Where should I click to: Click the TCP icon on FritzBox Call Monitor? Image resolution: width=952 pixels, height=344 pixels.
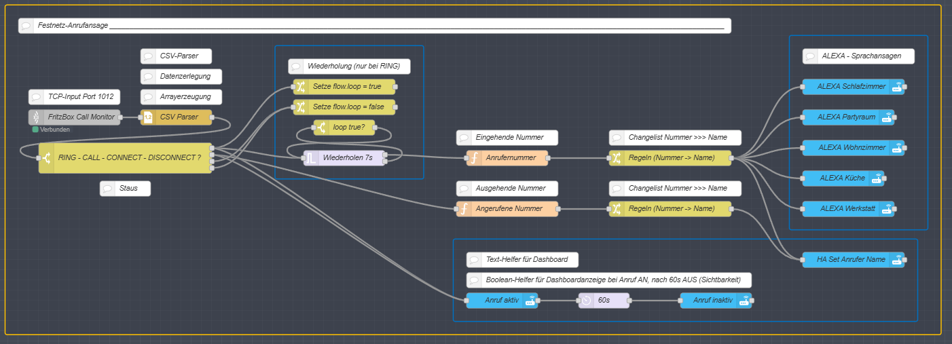36,117
